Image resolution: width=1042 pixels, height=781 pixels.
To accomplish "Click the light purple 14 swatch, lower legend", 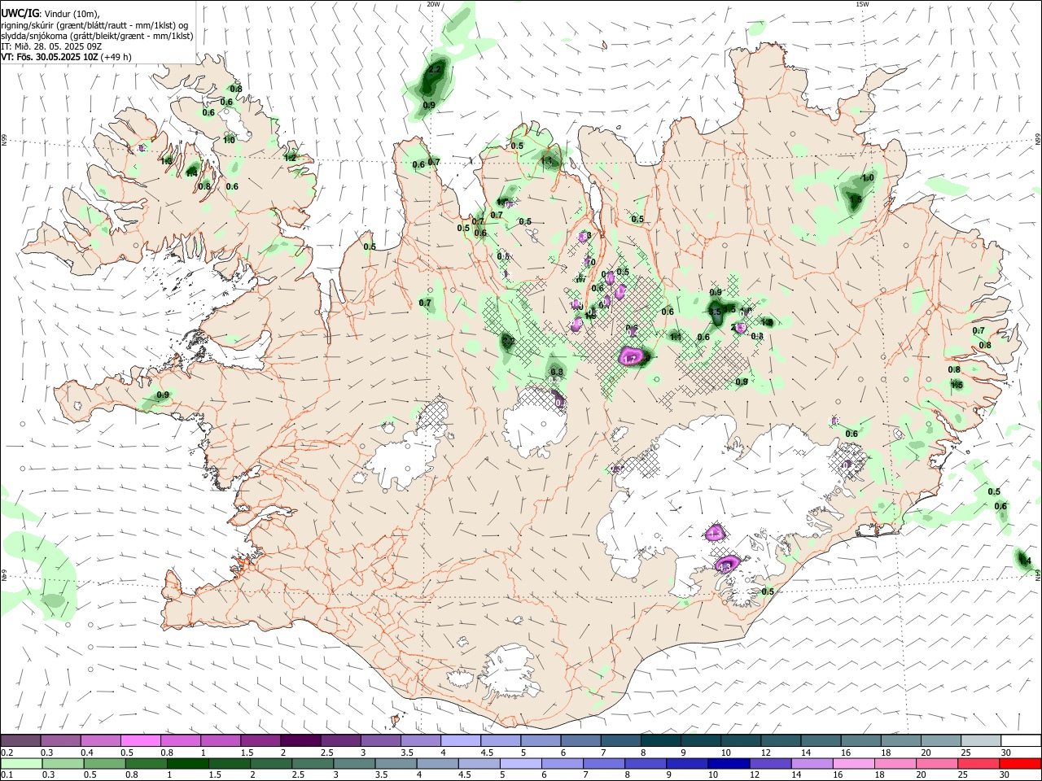I will [812, 764].
